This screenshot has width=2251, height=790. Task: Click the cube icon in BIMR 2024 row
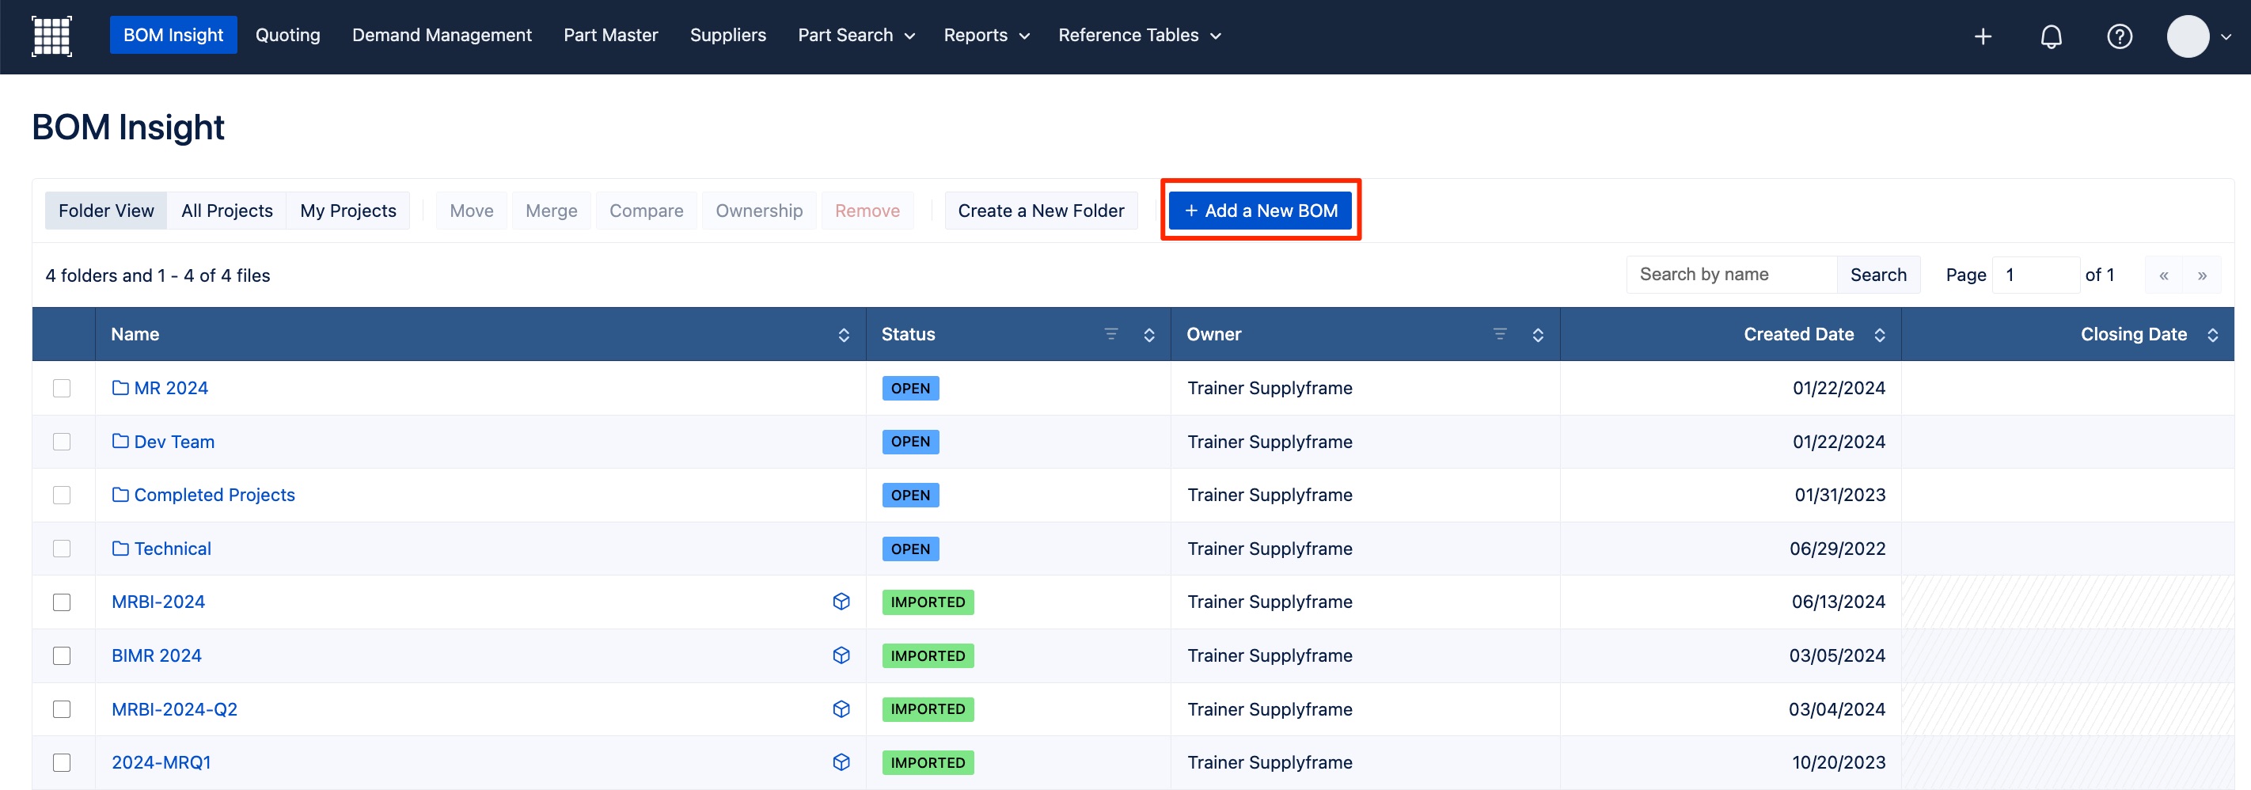(x=841, y=655)
